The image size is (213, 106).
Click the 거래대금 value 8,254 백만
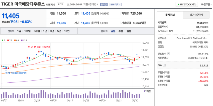(x=139, y=23)
